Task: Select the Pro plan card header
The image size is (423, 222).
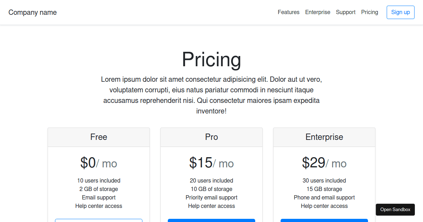Action: click(211, 137)
